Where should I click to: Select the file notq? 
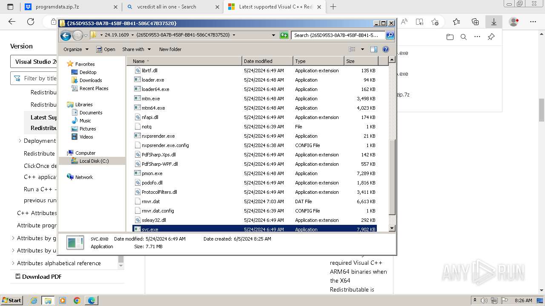pyautogui.click(x=146, y=127)
